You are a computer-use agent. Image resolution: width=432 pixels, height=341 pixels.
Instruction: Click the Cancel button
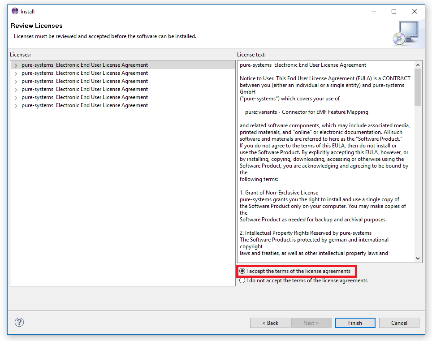coord(399,323)
